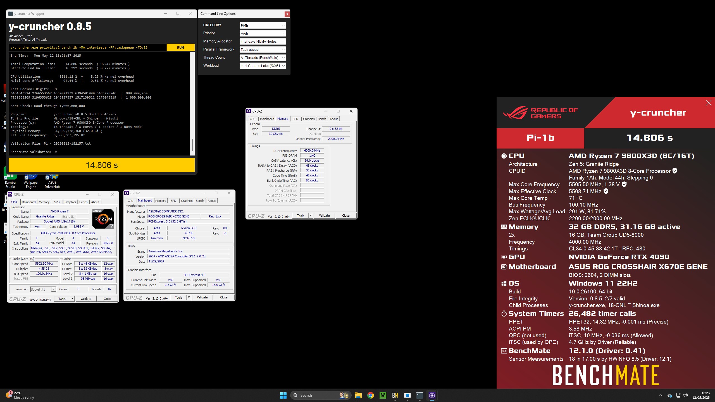This screenshot has height=402, width=715.
Task: Open the terminal window taskbar icon
Action: pyautogui.click(x=420, y=395)
